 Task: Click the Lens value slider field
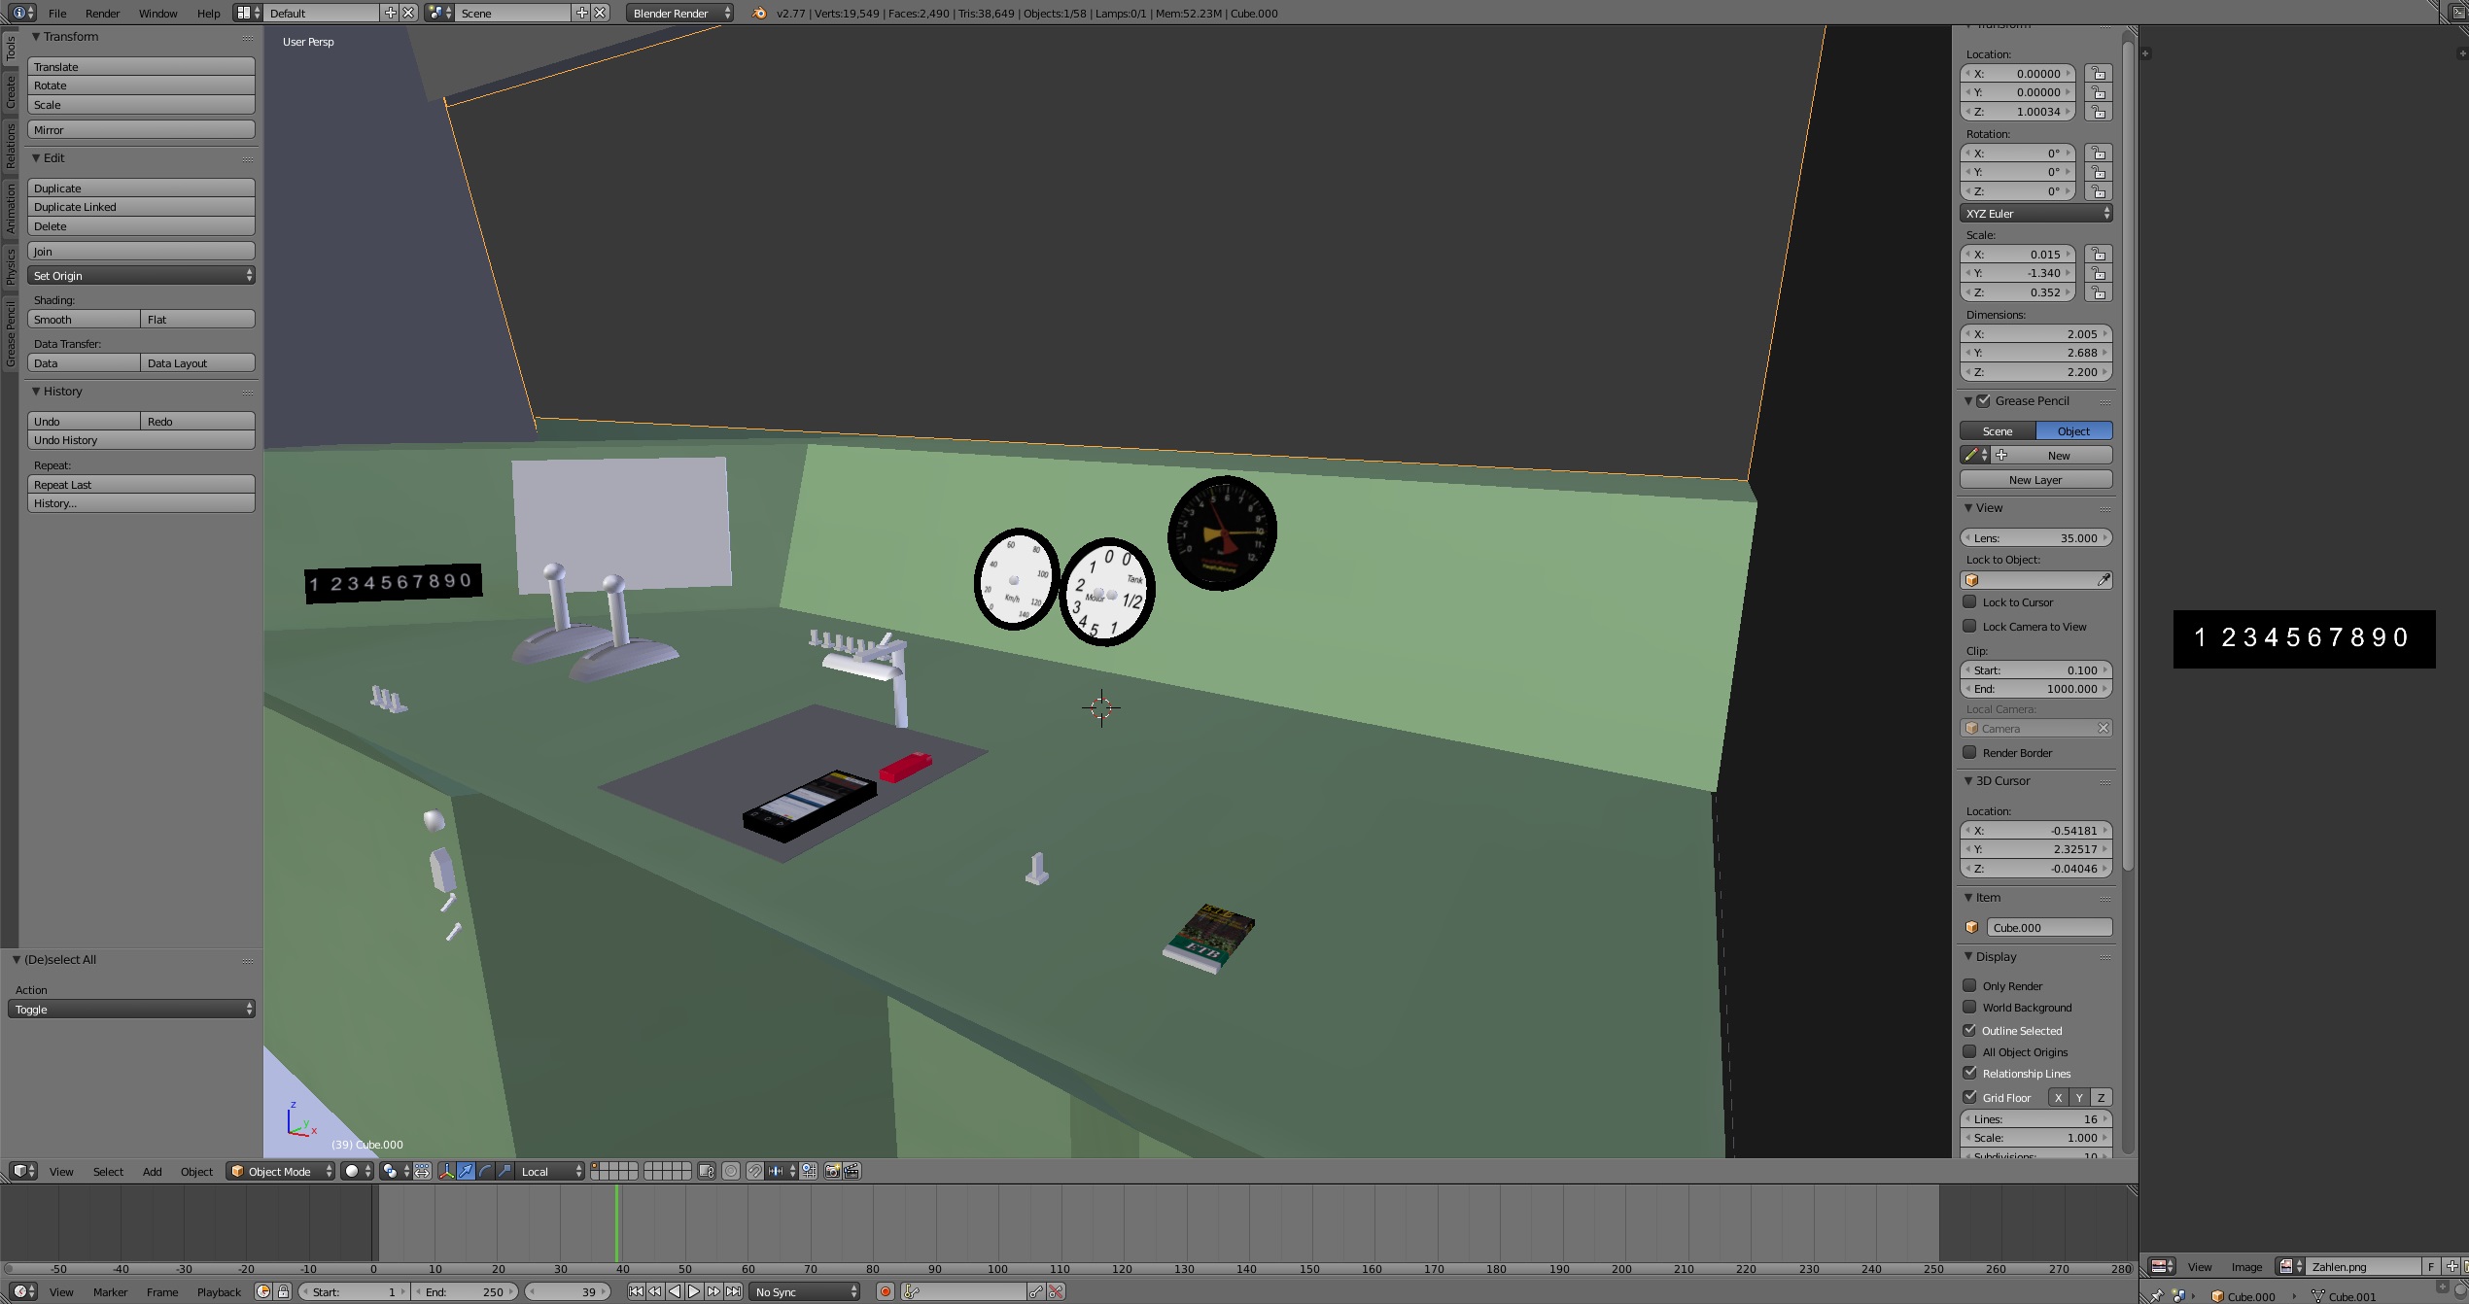point(2035,537)
